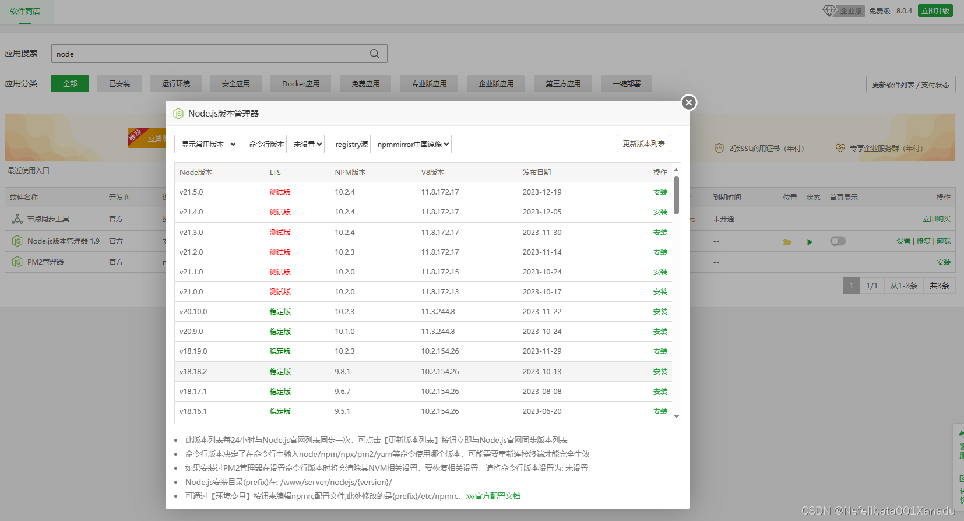Screen dimensions: 964x521
Task: Focus the app search input field
Action: pyautogui.click(x=219, y=54)
